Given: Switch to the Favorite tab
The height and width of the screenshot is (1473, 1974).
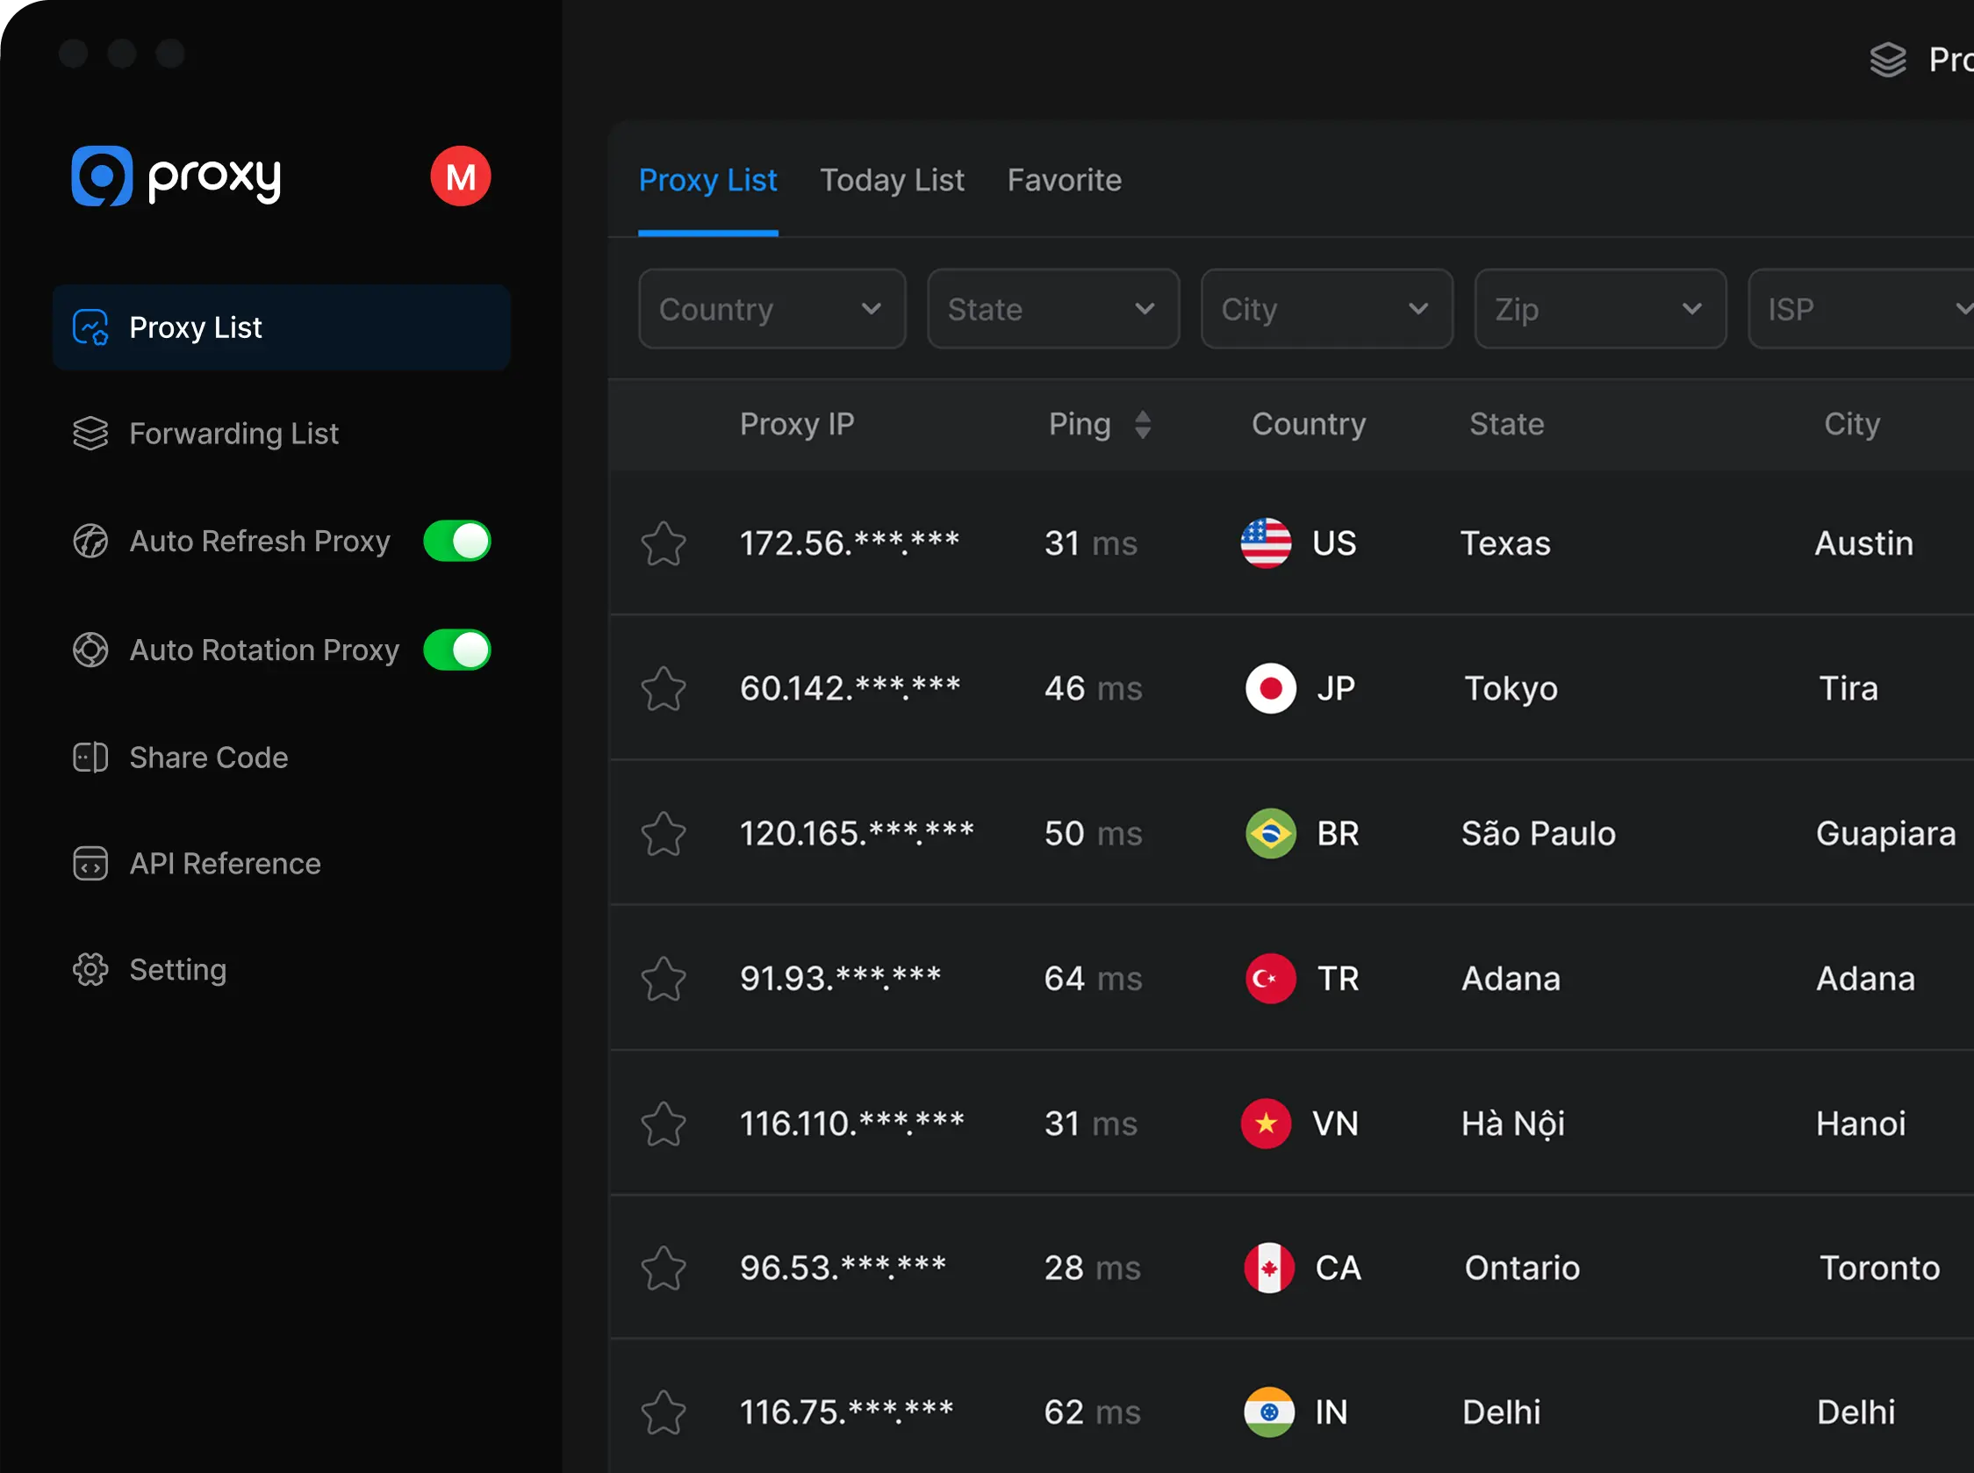Looking at the screenshot, I should coord(1065,180).
